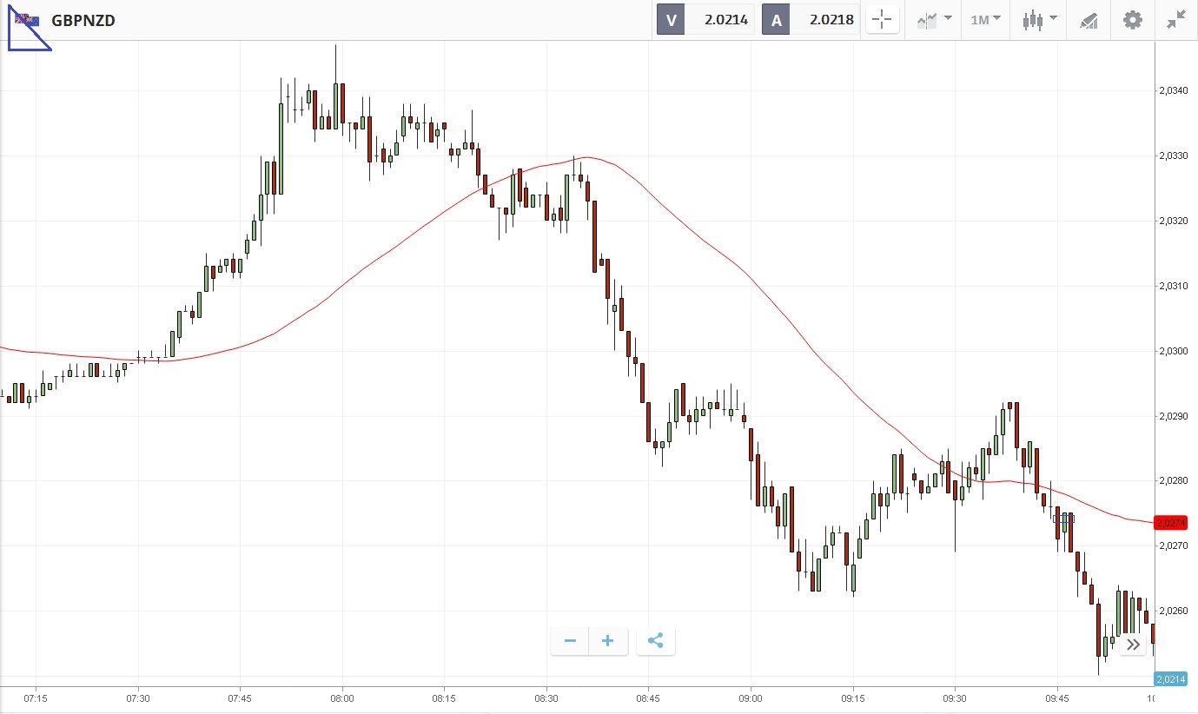Share the chart via share icon
The image size is (1198, 714).
coord(656,642)
